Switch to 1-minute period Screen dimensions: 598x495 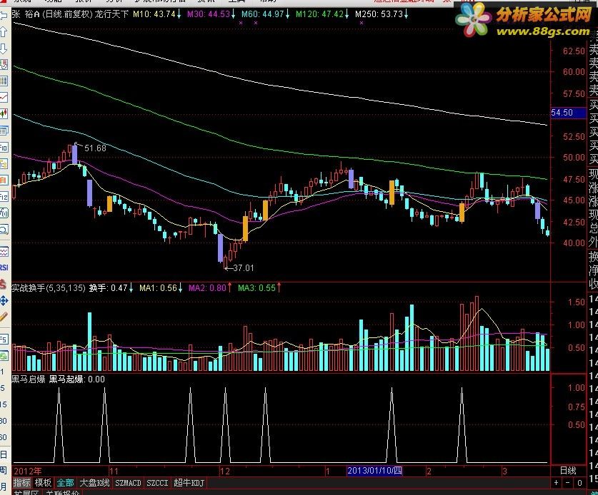tap(2, 371)
